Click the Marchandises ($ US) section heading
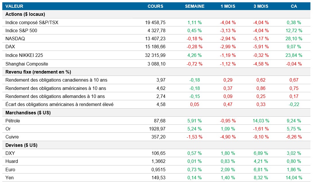 pos(28,113)
